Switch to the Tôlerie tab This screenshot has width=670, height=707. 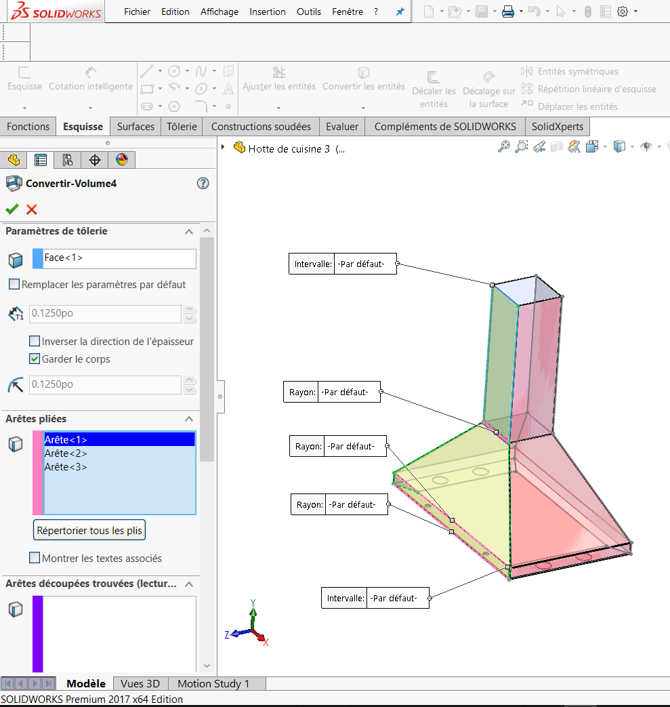[182, 127]
